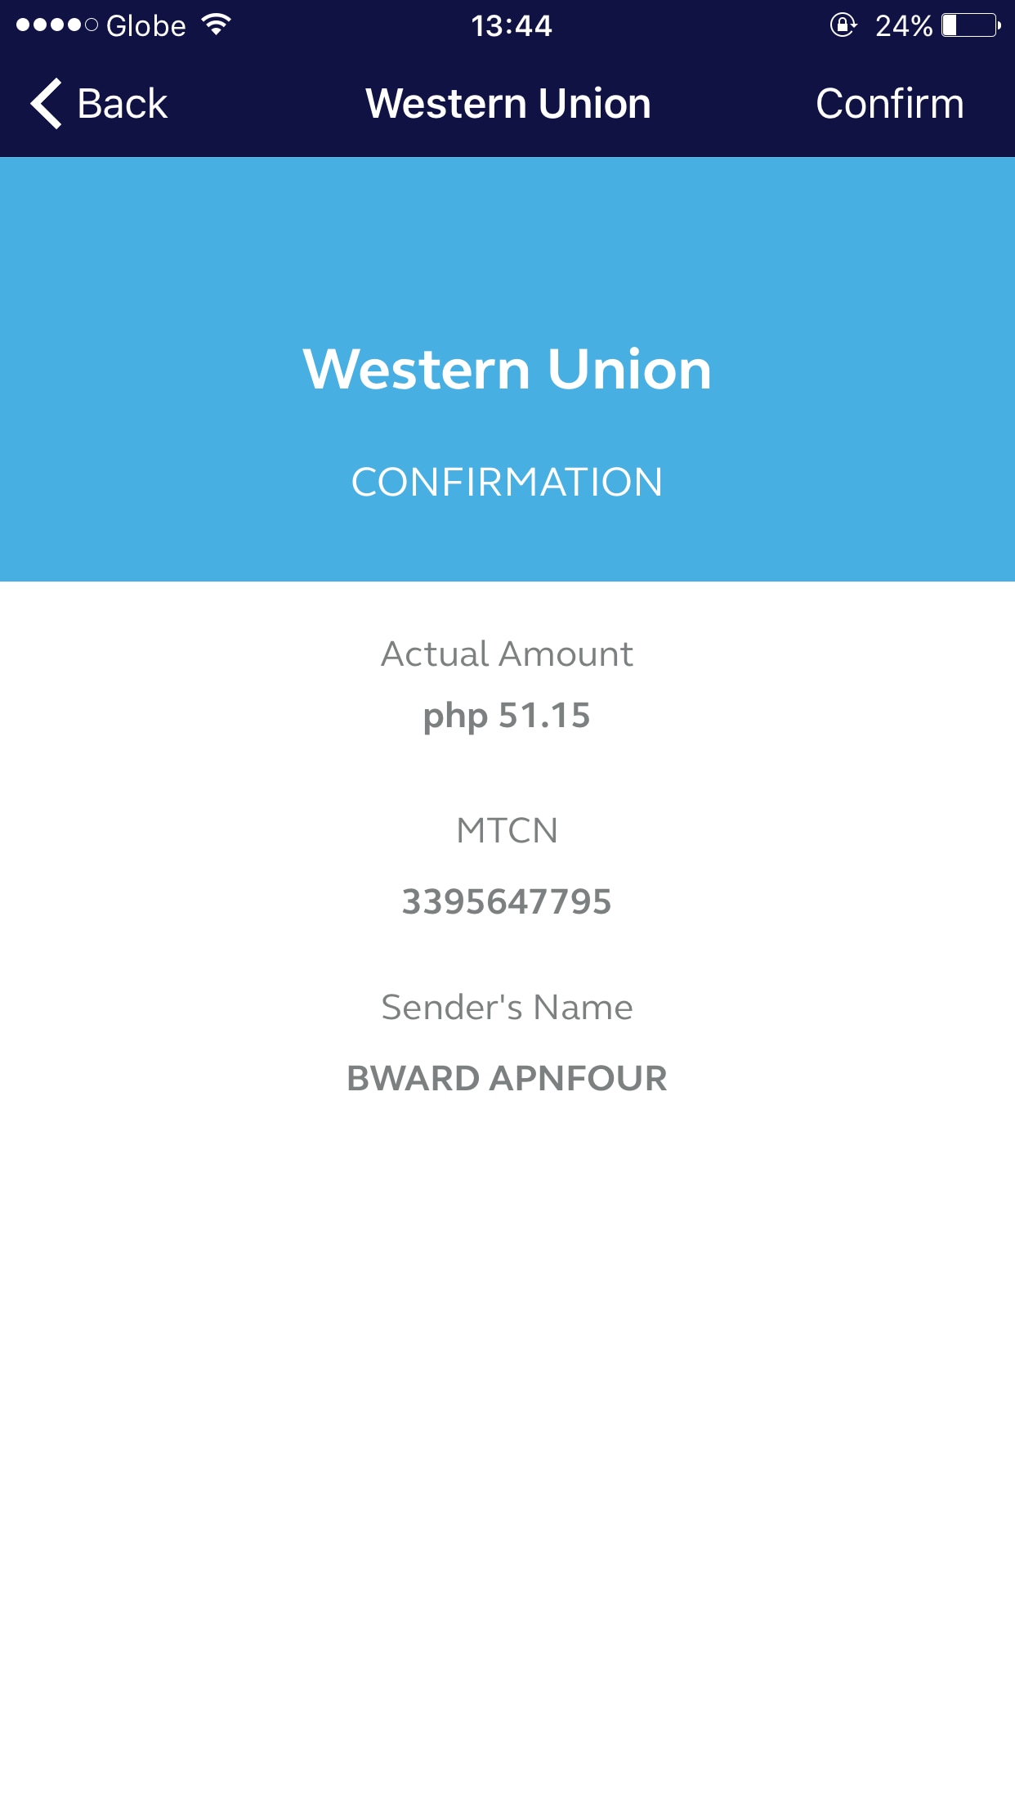Tap the Back text label

tap(123, 104)
